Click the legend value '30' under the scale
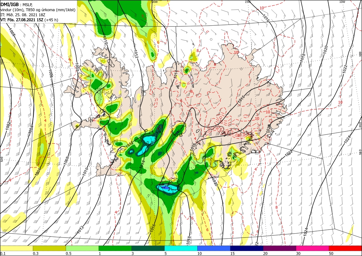 coord(298,253)
